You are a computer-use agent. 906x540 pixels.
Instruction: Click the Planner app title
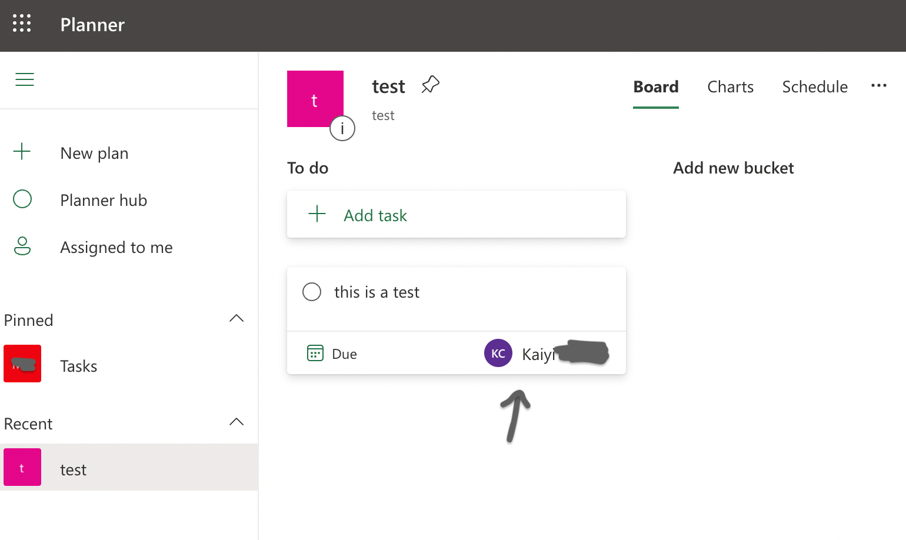(x=92, y=25)
